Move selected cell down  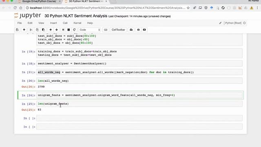pos(57,30)
